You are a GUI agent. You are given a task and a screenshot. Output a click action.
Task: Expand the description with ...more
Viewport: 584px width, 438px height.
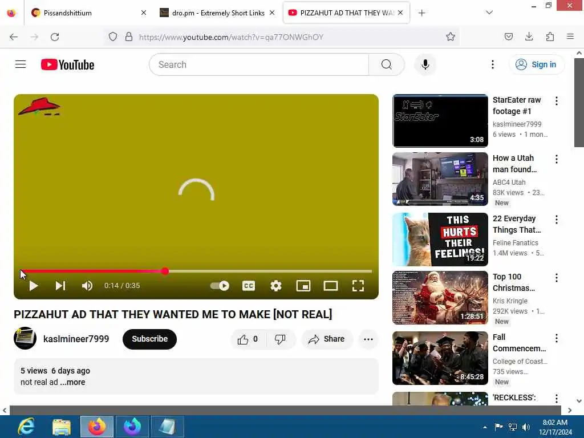[x=72, y=382]
